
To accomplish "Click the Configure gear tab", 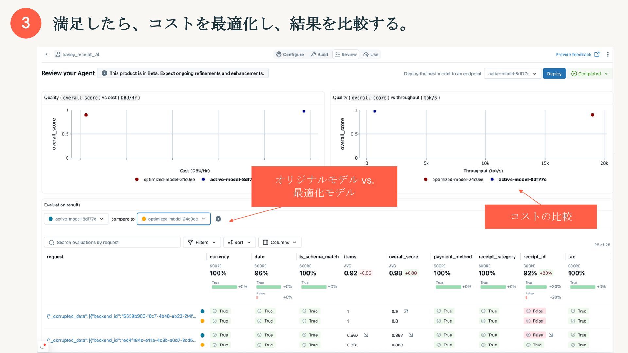I will [290, 54].
